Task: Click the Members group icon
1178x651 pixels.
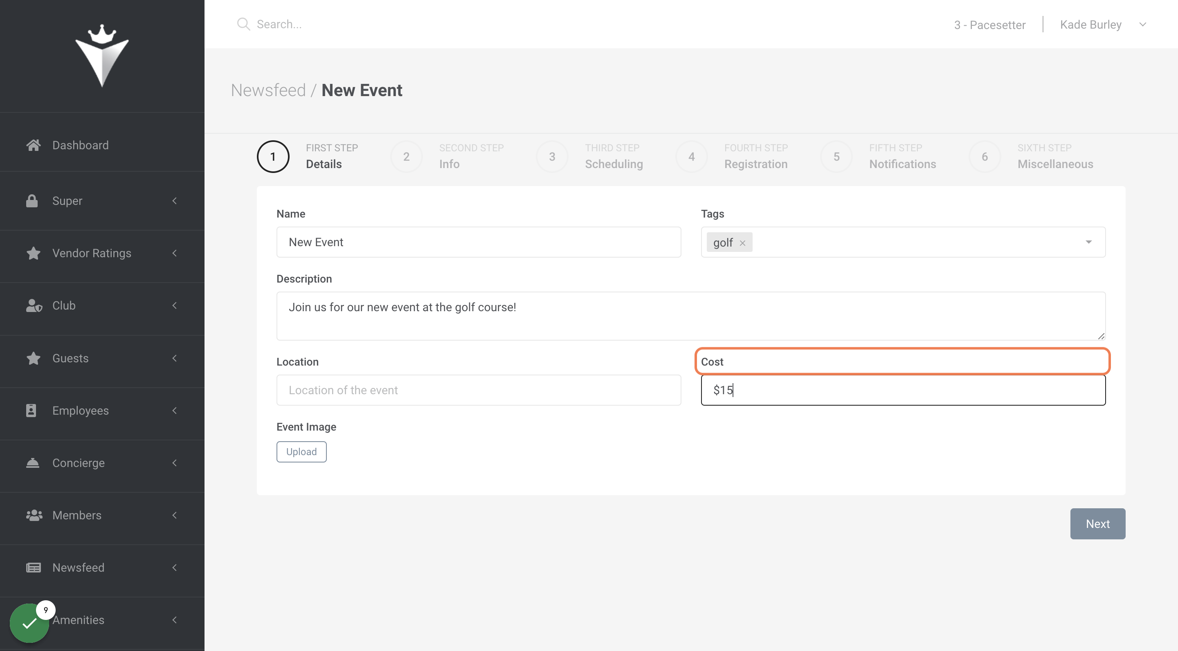Action: (34, 515)
